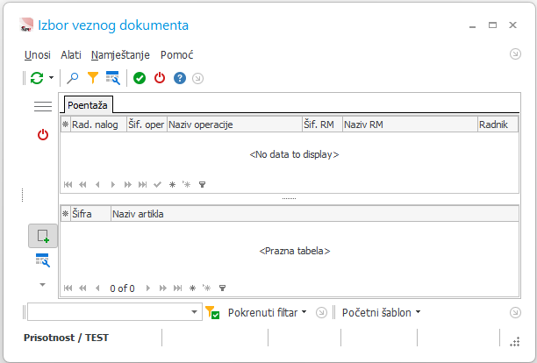This screenshot has height=363, width=537.
Task: Open the Namještanje menu
Action: click(x=120, y=54)
